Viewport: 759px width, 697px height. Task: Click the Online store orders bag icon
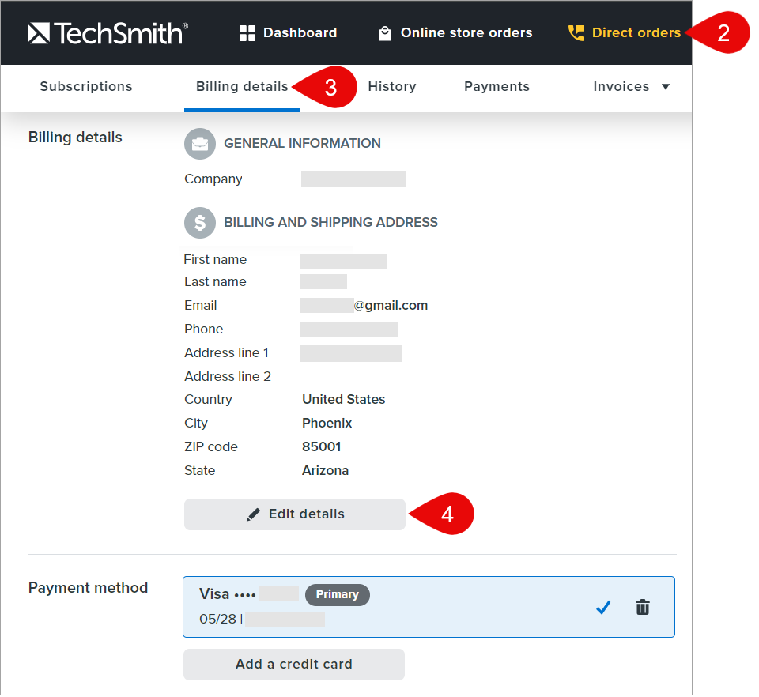coord(385,33)
